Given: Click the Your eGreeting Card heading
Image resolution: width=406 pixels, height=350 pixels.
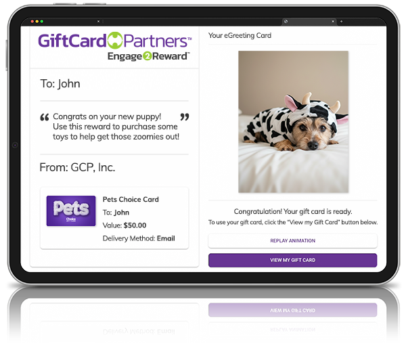Looking at the screenshot, I should (240, 35).
